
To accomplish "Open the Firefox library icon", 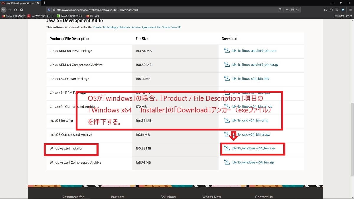I will click(x=325, y=10).
